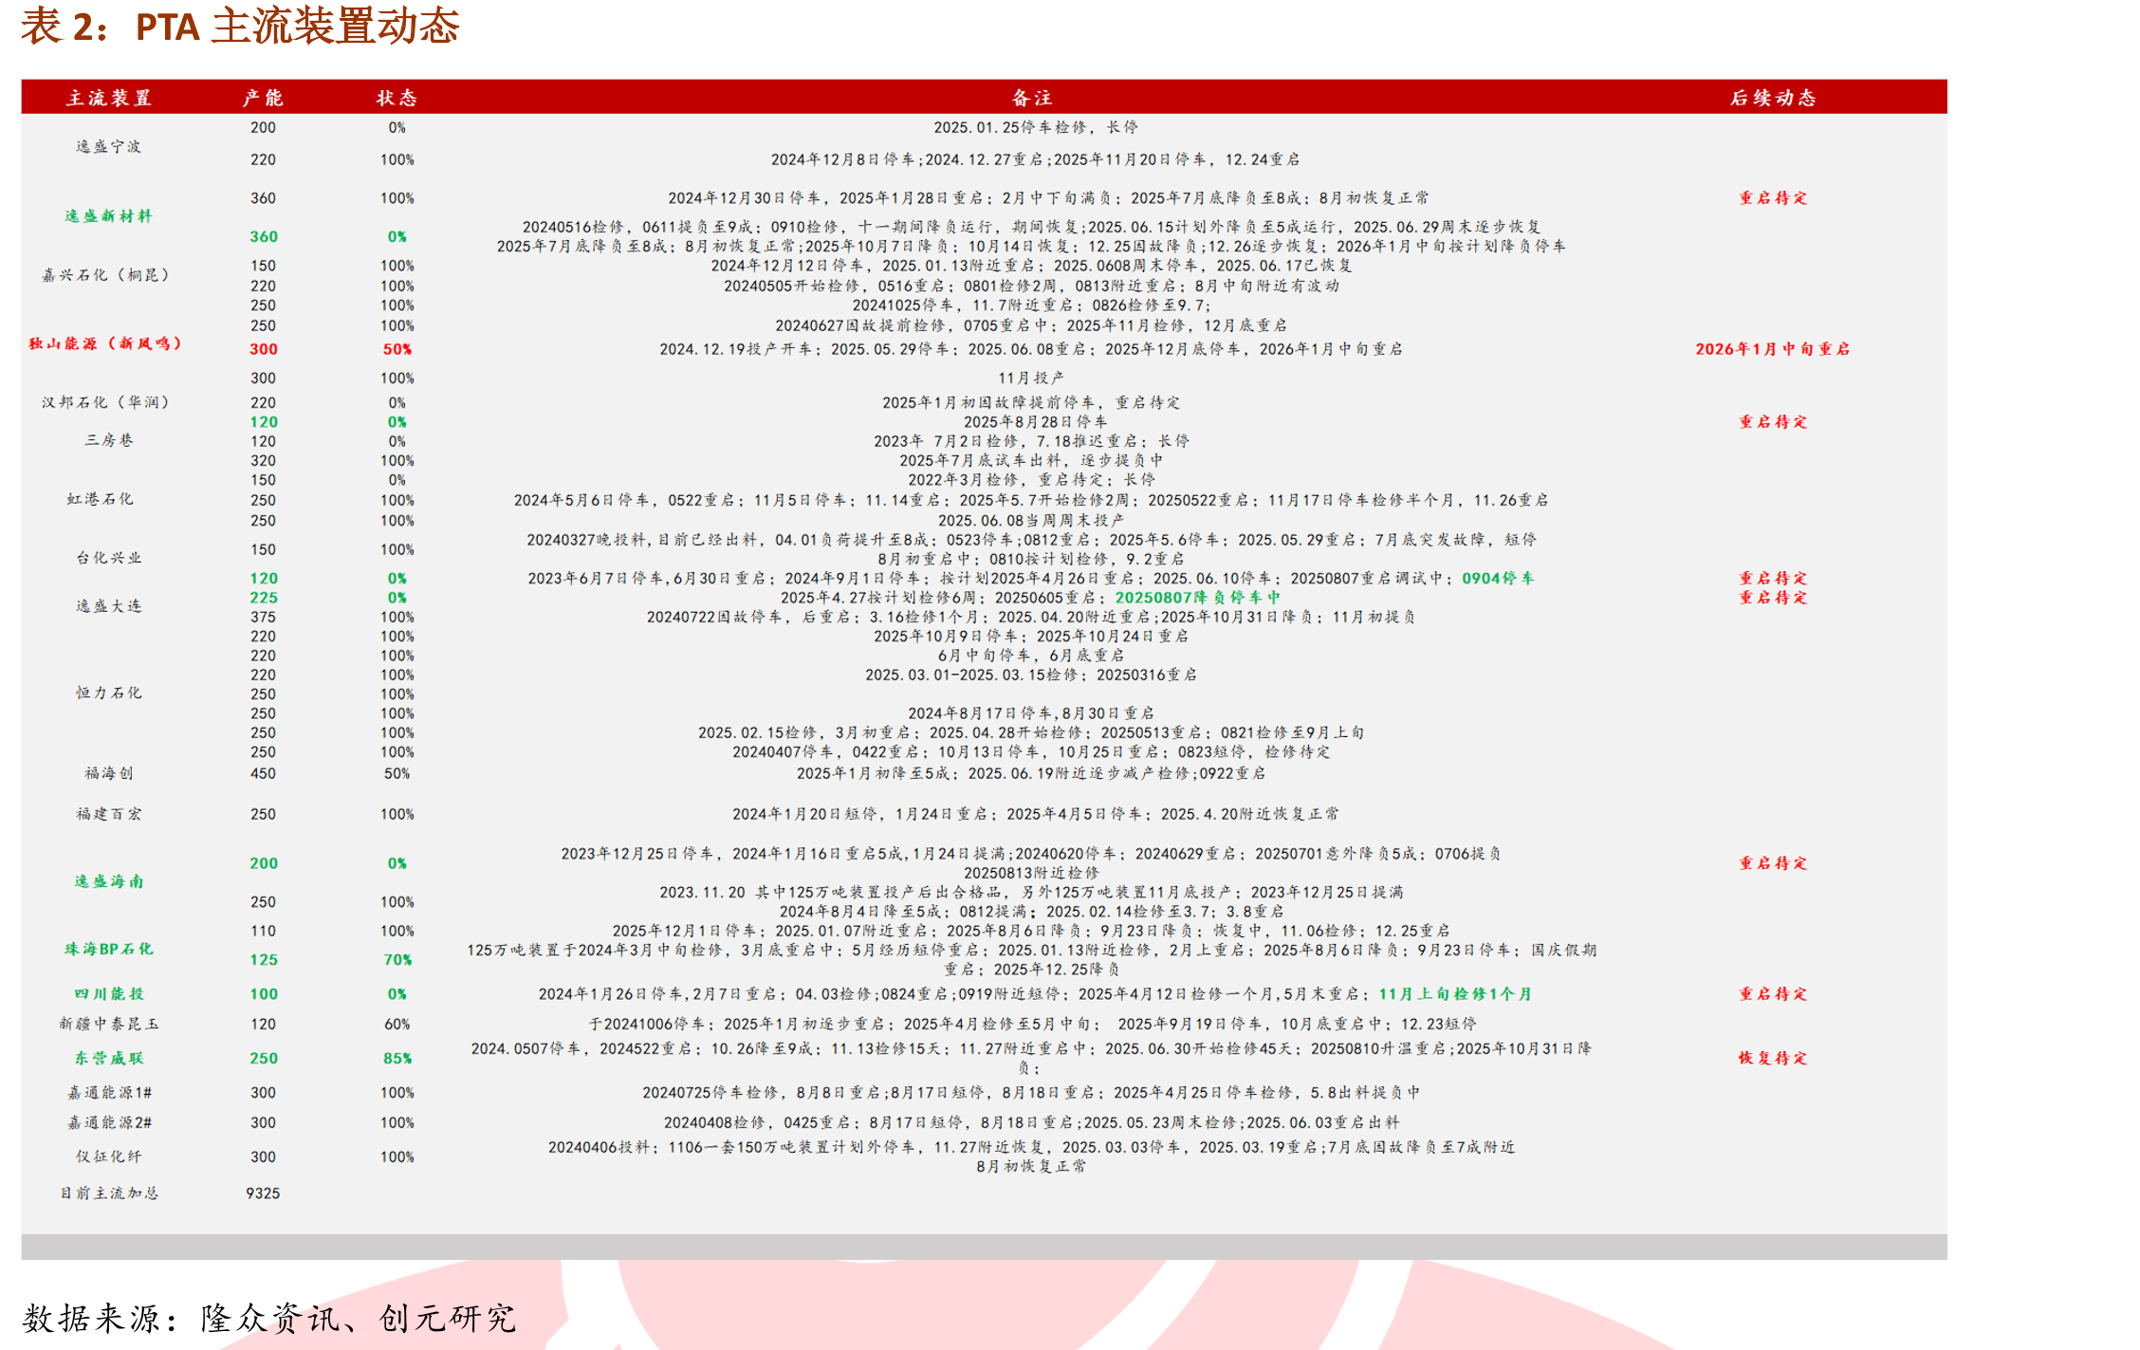The height and width of the screenshot is (1350, 2140).
Task: Select the red 独山能源（新凤鸣） label
Action: 104,343
